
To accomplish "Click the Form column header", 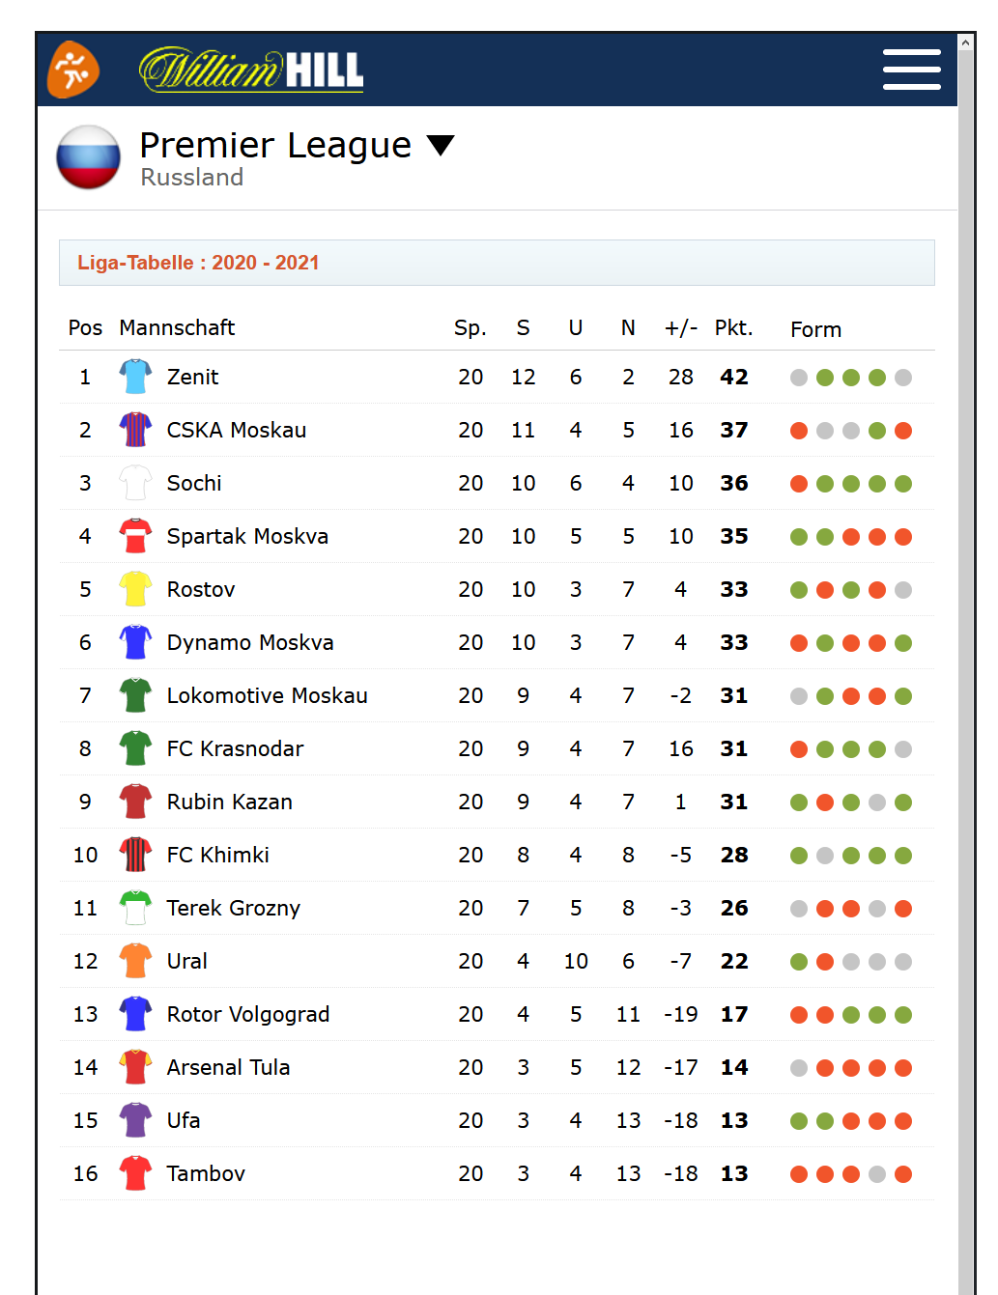I will coord(815,330).
